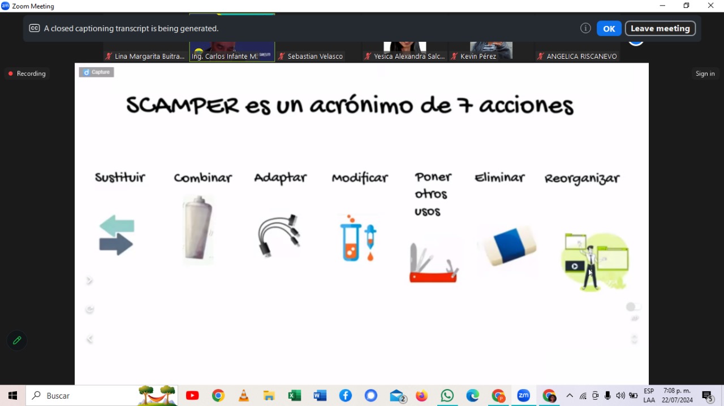Viewport: 724px width, 406px height.
Task: Open the Mail app with badge 2
Action: coord(397,396)
